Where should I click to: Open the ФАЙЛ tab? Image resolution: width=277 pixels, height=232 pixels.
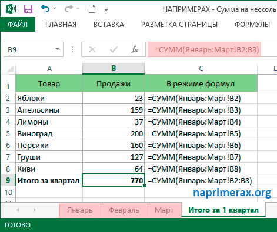[18, 25]
